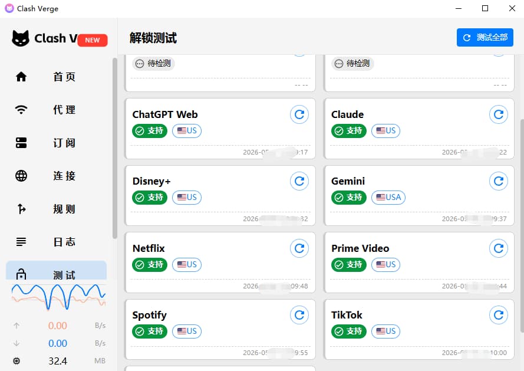Click the traffic graph
The width and height of the screenshot is (524, 371).
coord(59,297)
